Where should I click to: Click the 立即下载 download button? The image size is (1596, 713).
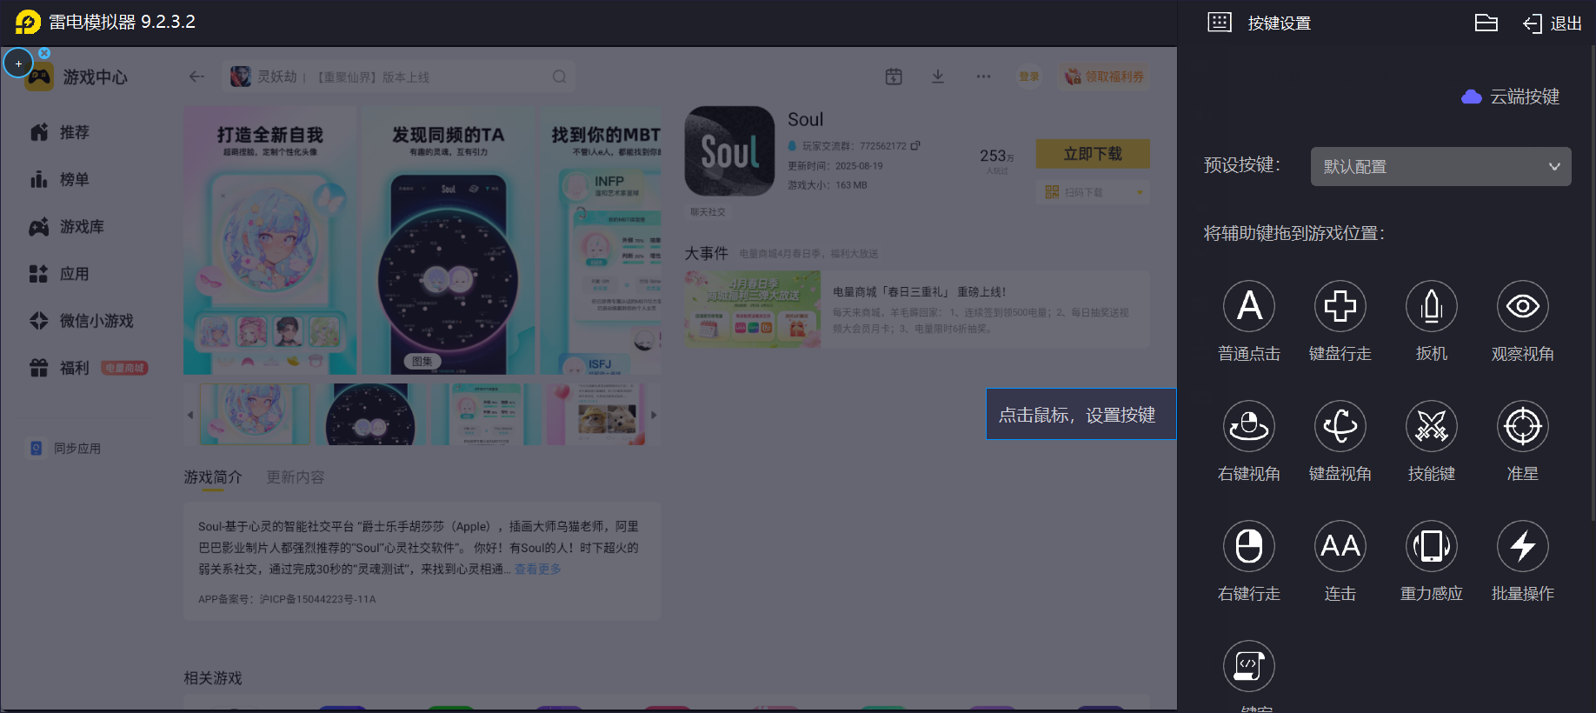click(1093, 154)
